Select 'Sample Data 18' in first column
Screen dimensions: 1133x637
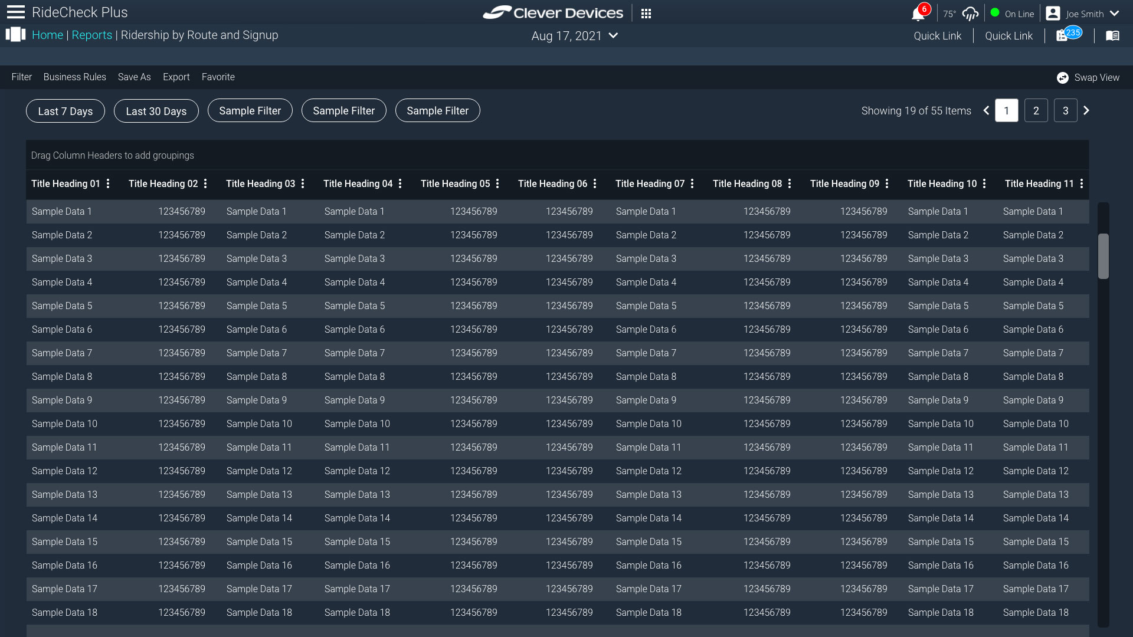point(64,612)
